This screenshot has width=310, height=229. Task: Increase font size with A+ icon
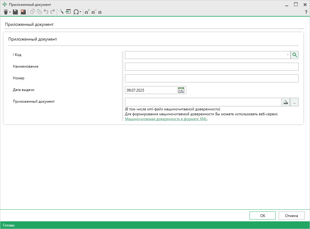87,12
